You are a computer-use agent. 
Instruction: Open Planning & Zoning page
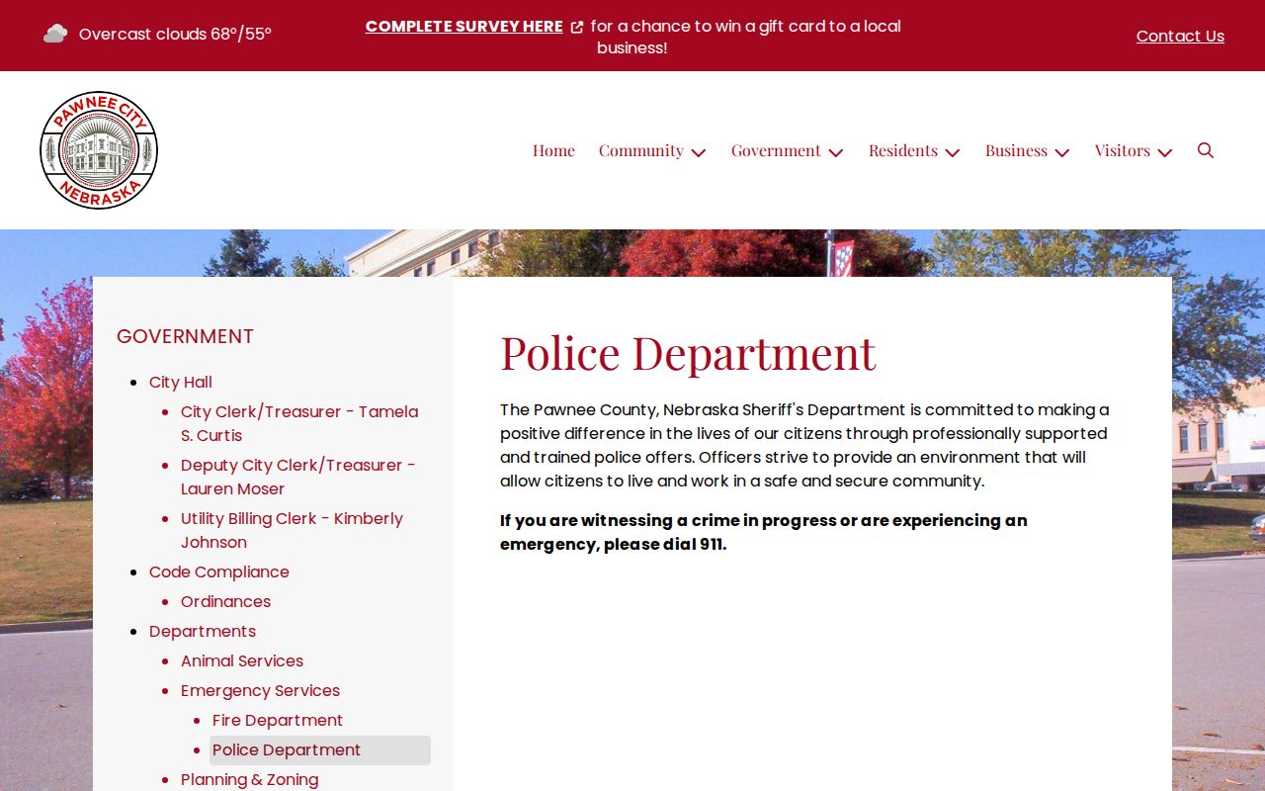point(250,779)
